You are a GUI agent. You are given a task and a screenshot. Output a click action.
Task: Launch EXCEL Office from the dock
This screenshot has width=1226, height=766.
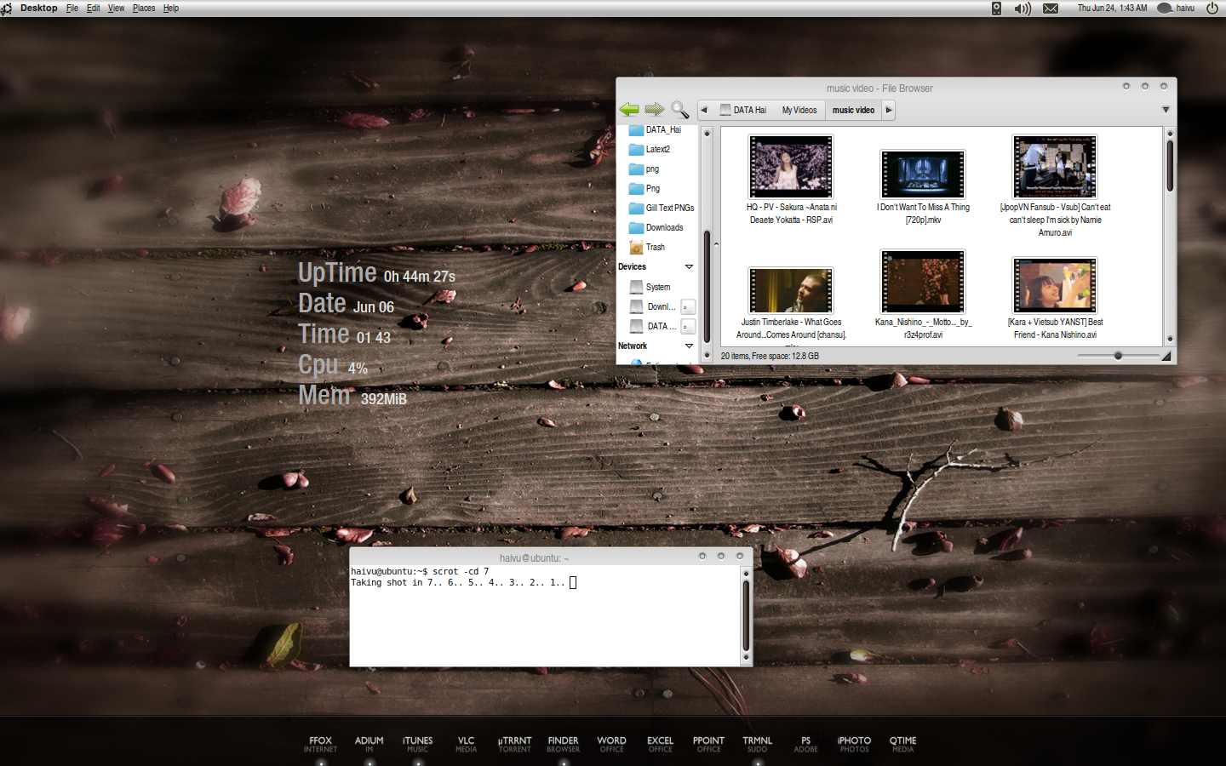(x=660, y=745)
